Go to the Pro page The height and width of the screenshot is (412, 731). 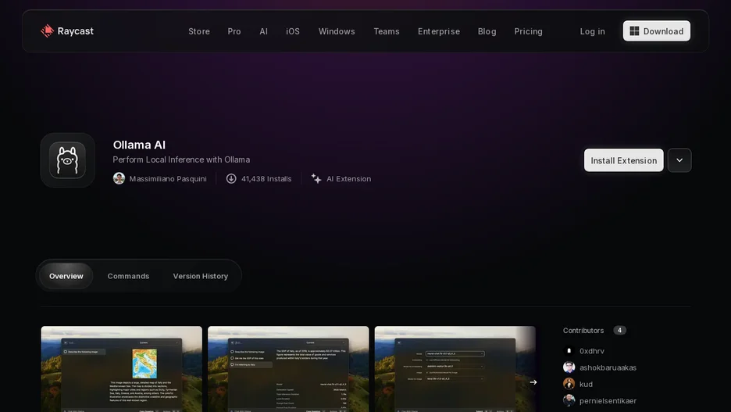pos(234,31)
